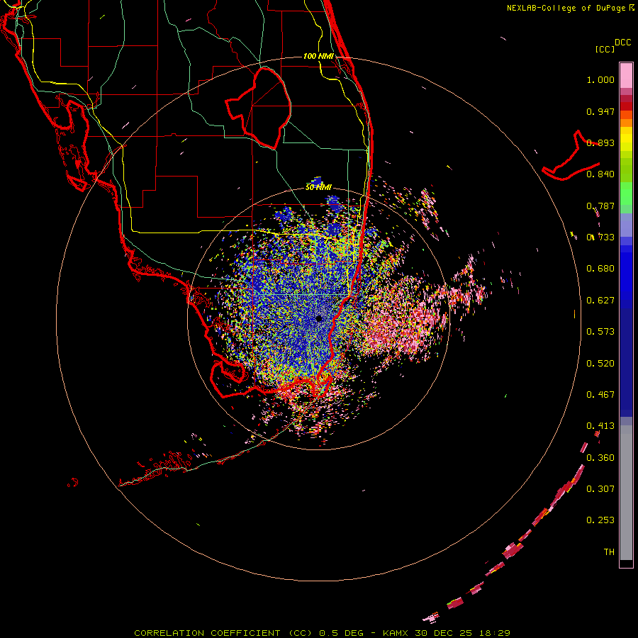The height and width of the screenshot is (638, 638).
Task: Select the 0.360 scale value
Action: pos(600,458)
